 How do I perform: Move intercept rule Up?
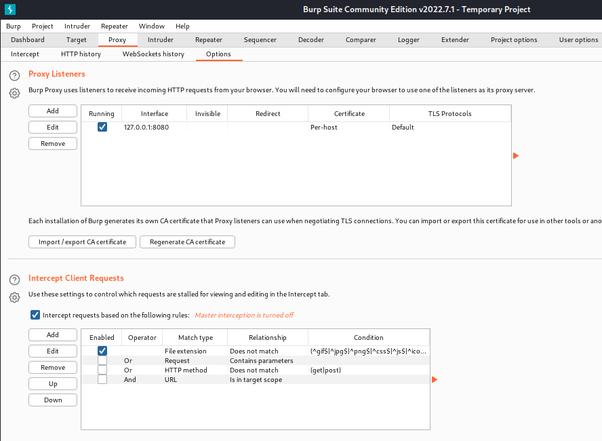53,384
